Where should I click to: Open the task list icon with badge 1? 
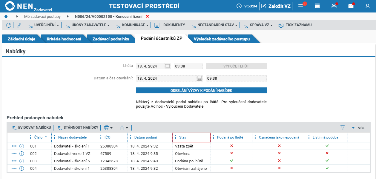(x=301, y=6)
